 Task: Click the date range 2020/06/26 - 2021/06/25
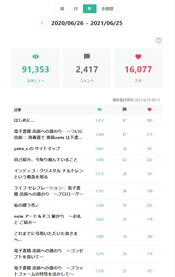click(87, 23)
